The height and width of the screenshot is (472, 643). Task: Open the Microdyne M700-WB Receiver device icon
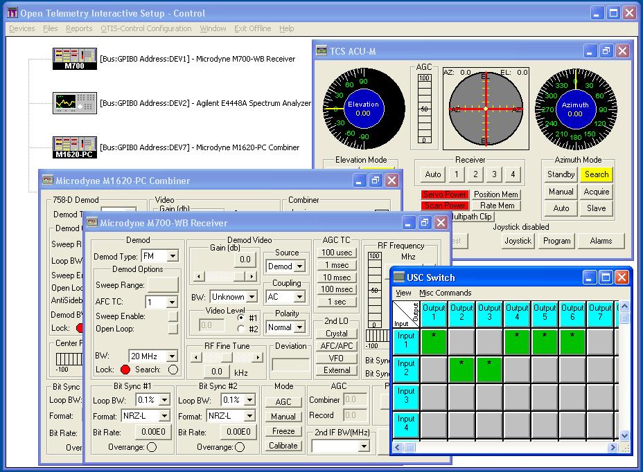pos(75,59)
